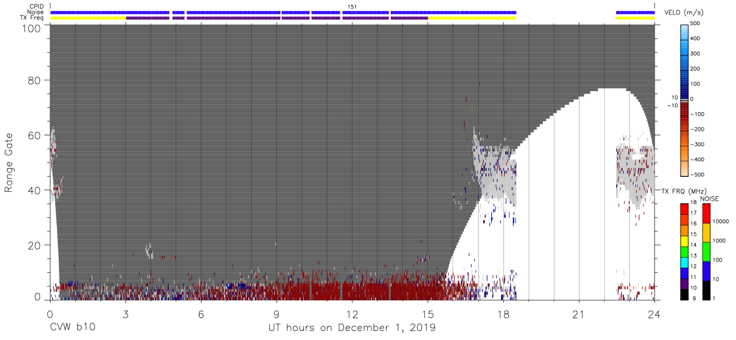This screenshot has width=736, height=340.
Task: Click x-axis tick label 21
Action: pos(579,314)
